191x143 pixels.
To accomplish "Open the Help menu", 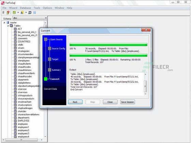I will 70,8.
